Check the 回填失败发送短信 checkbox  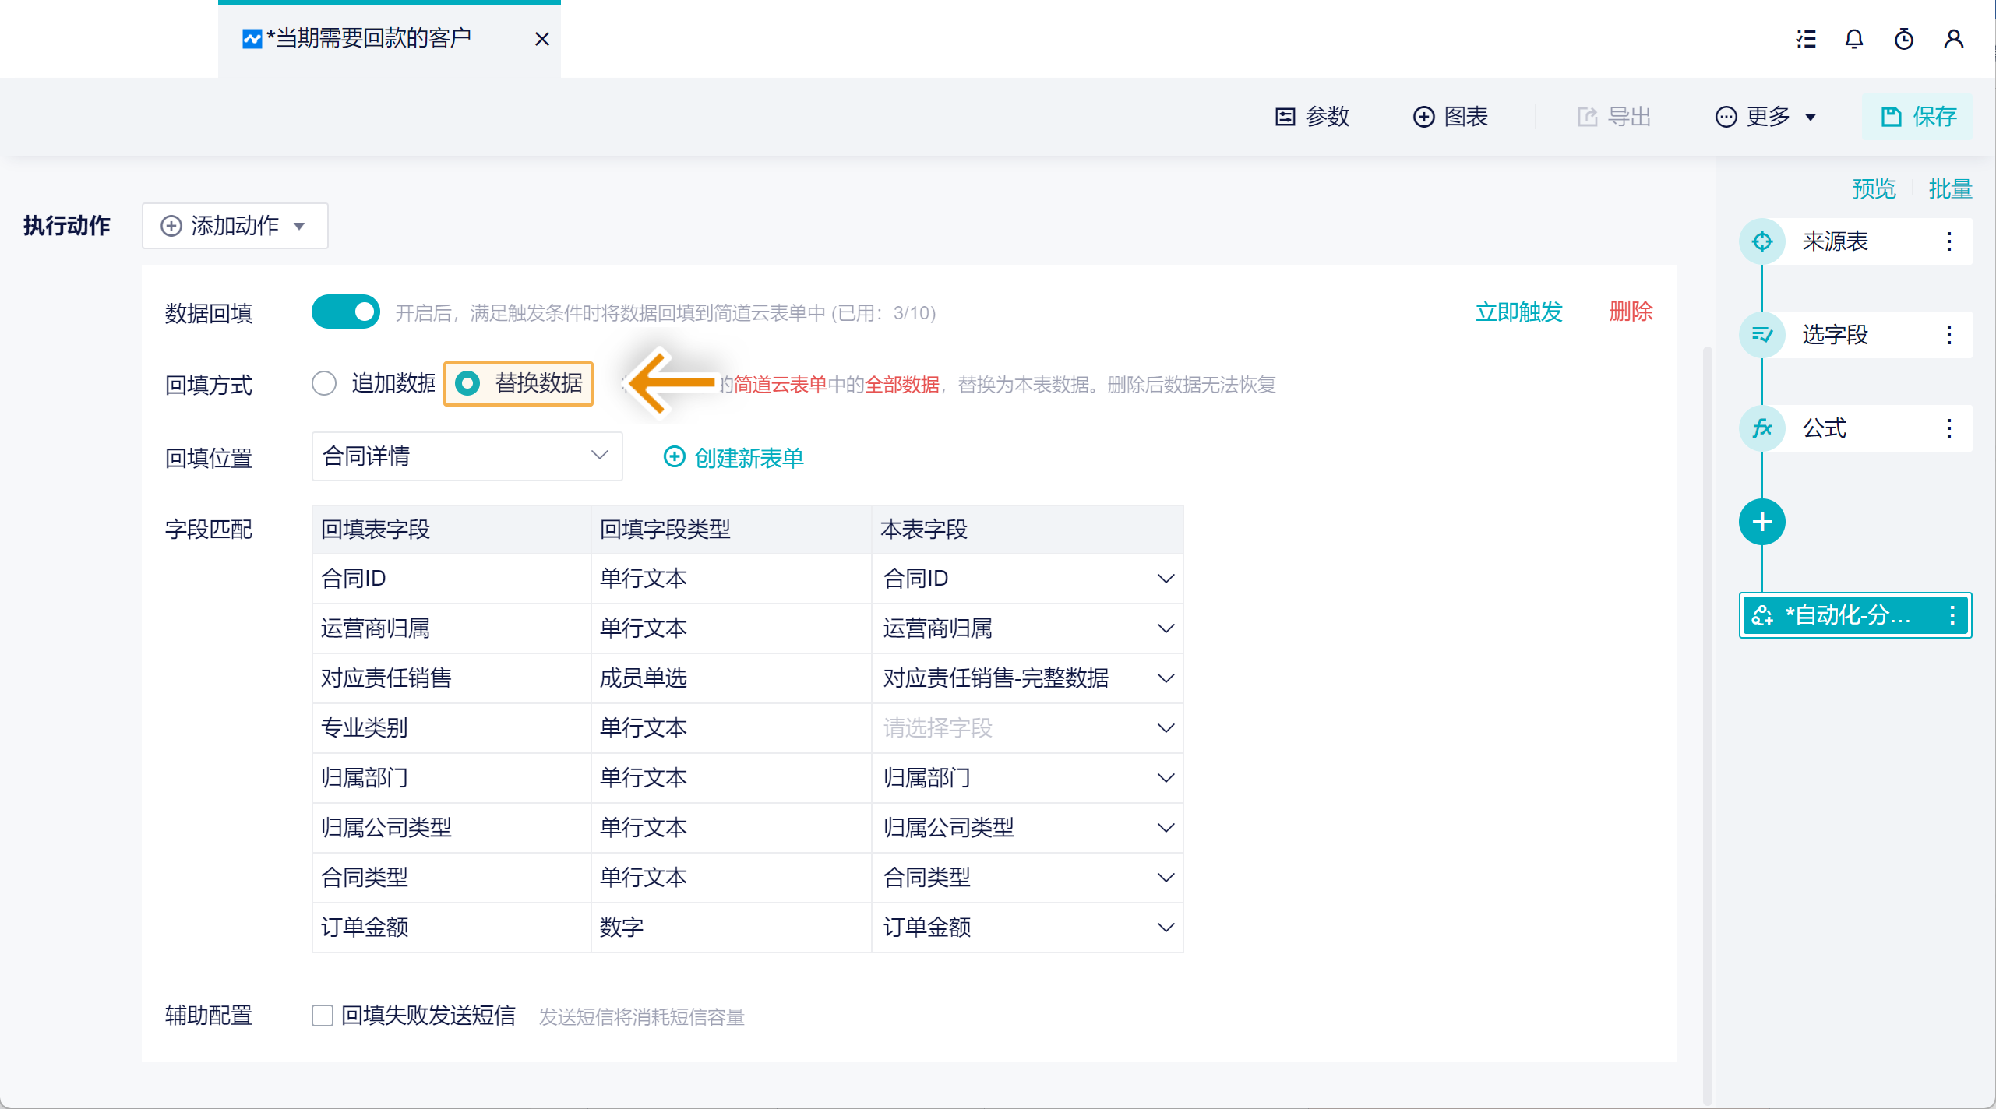323,1016
